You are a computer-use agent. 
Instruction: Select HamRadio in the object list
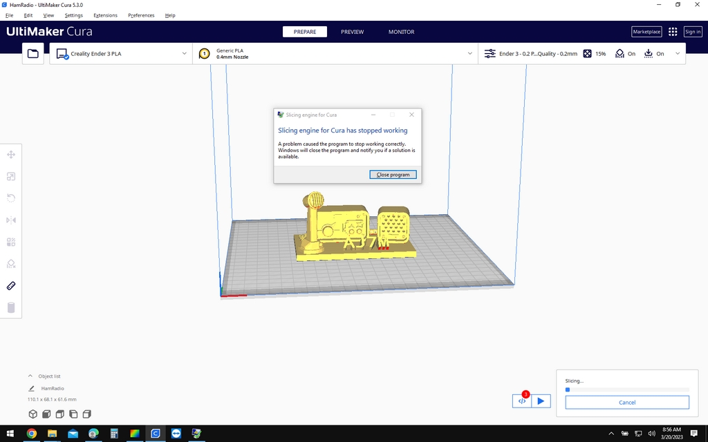point(53,388)
